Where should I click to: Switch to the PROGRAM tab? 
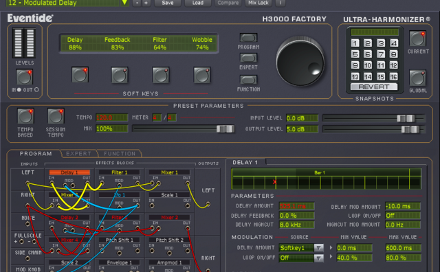(x=36, y=154)
